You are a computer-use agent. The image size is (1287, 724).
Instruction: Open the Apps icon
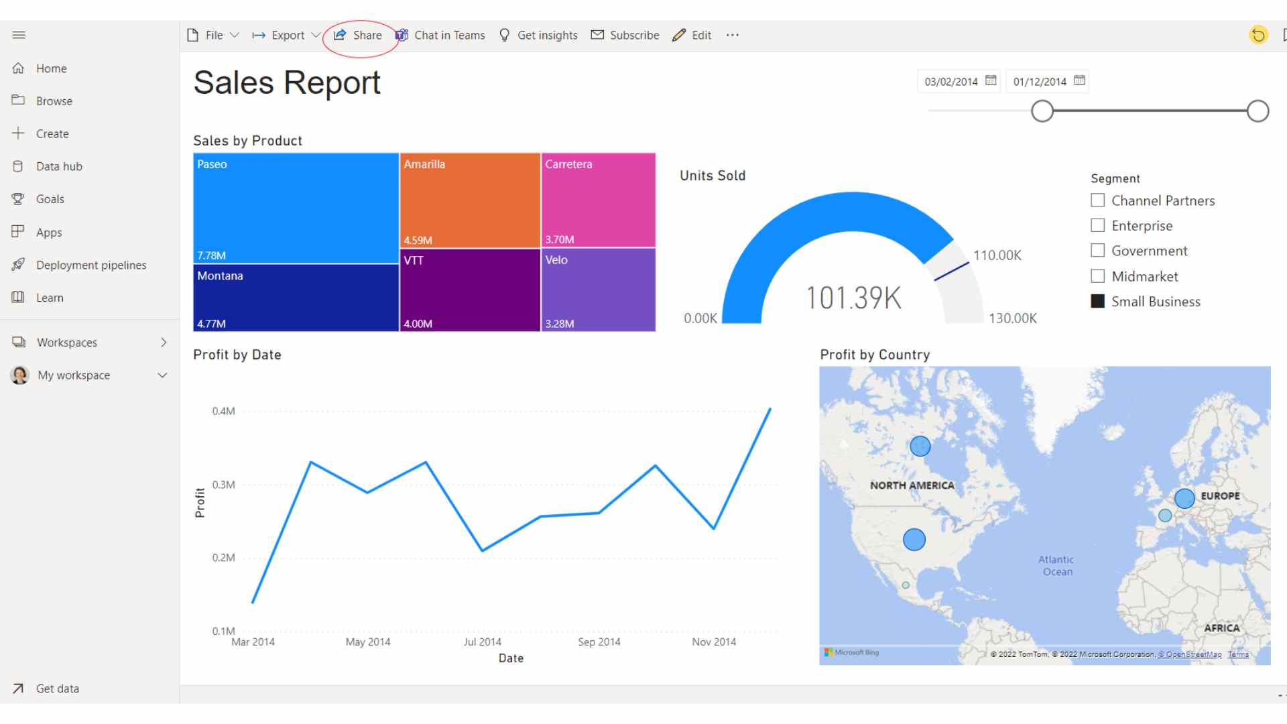(19, 231)
